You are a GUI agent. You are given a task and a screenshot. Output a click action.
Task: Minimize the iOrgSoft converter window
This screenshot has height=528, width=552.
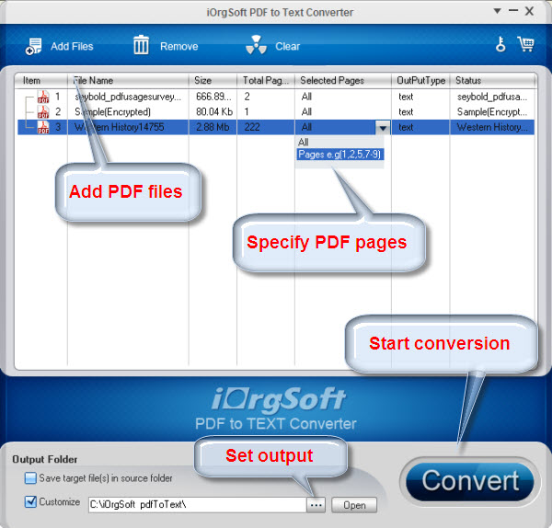click(513, 11)
